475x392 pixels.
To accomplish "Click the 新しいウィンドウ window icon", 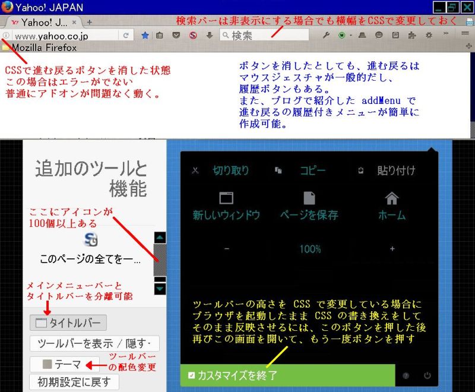I will pyautogui.click(x=226, y=198).
